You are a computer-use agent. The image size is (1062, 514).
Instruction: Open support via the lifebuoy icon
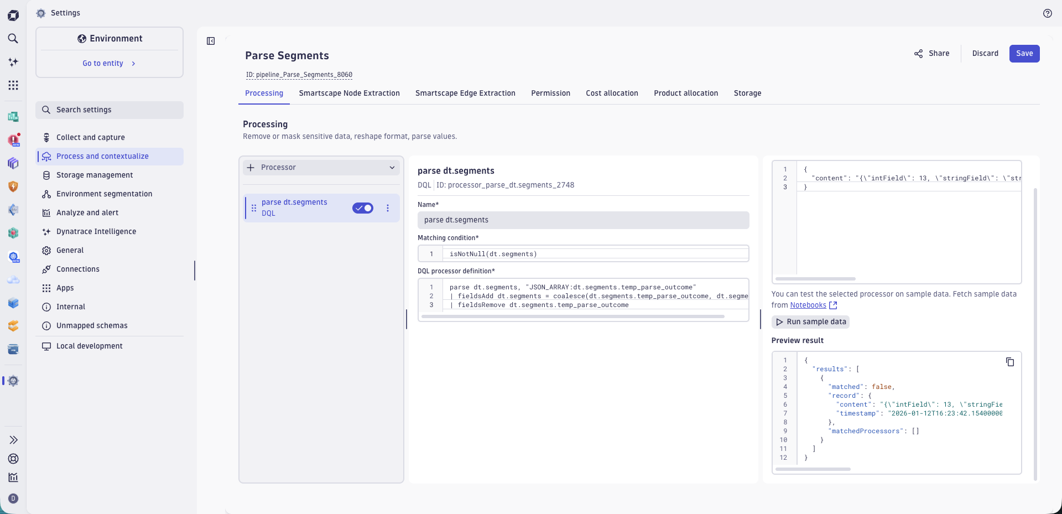[x=13, y=459]
